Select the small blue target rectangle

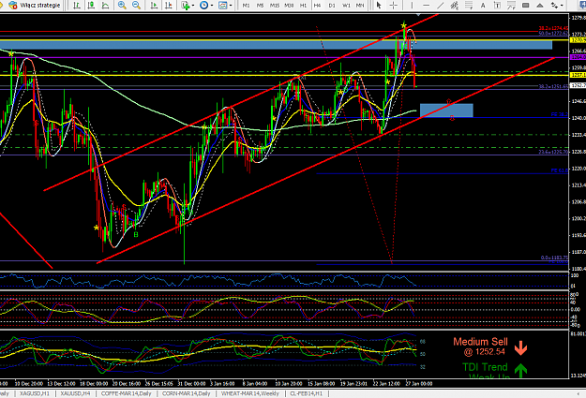[446, 111]
